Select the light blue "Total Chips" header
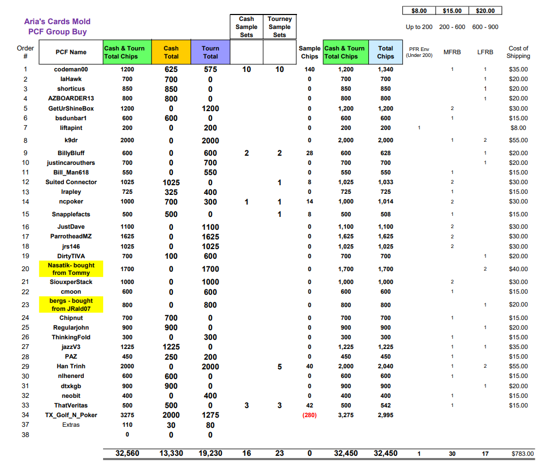Viewport: 544px width, 466px height. coord(386,52)
